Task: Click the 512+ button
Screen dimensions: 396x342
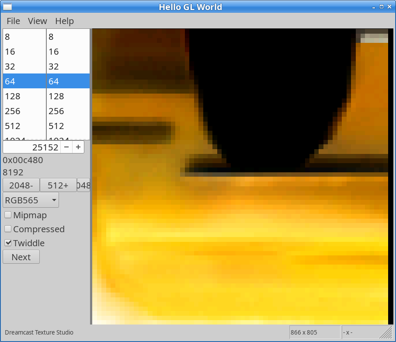Action: click(58, 185)
